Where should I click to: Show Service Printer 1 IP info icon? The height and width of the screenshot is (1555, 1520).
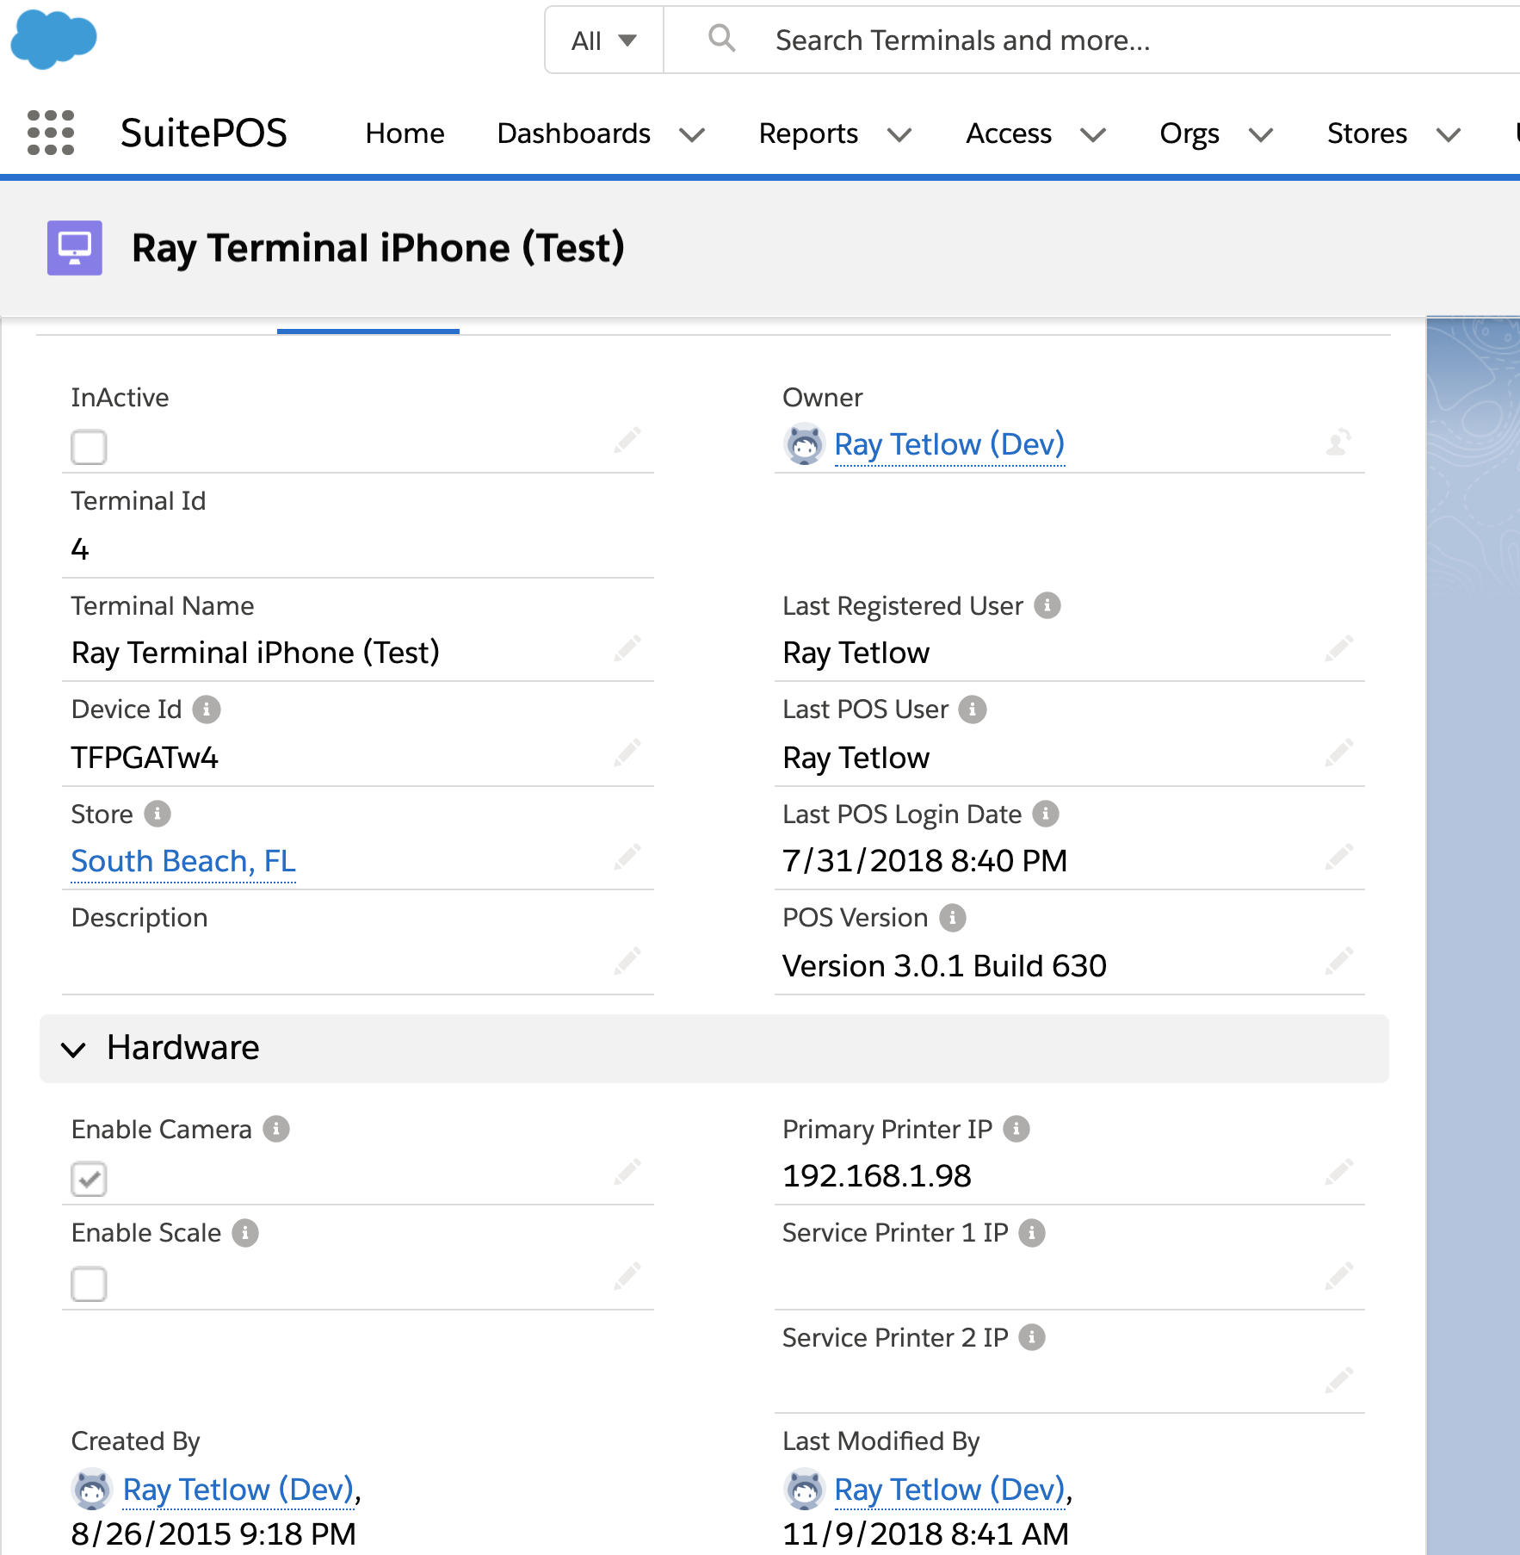click(x=1032, y=1233)
